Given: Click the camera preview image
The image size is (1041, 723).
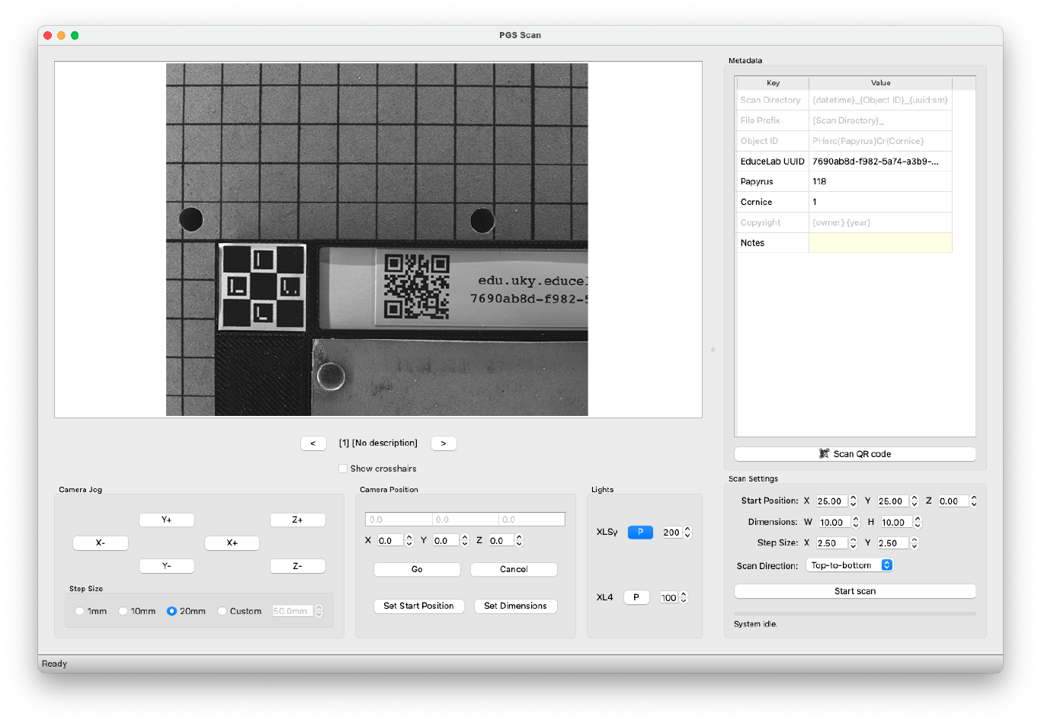Looking at the screenshot, I should pos(377,239).
